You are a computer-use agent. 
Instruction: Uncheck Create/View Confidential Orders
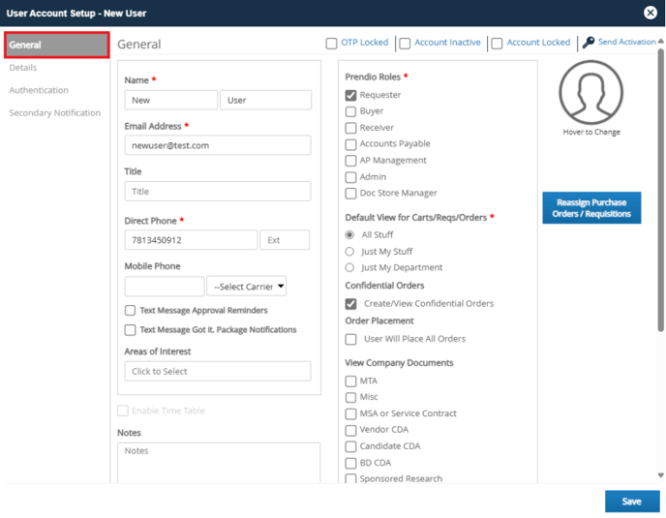click(x=350, y=304)
